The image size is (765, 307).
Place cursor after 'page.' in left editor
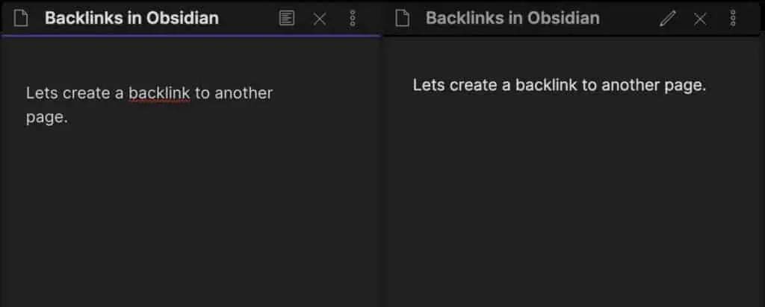[x=68, y=118]
